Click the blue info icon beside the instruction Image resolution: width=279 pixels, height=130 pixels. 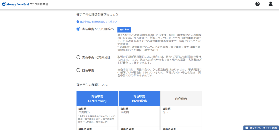[78, 21]
